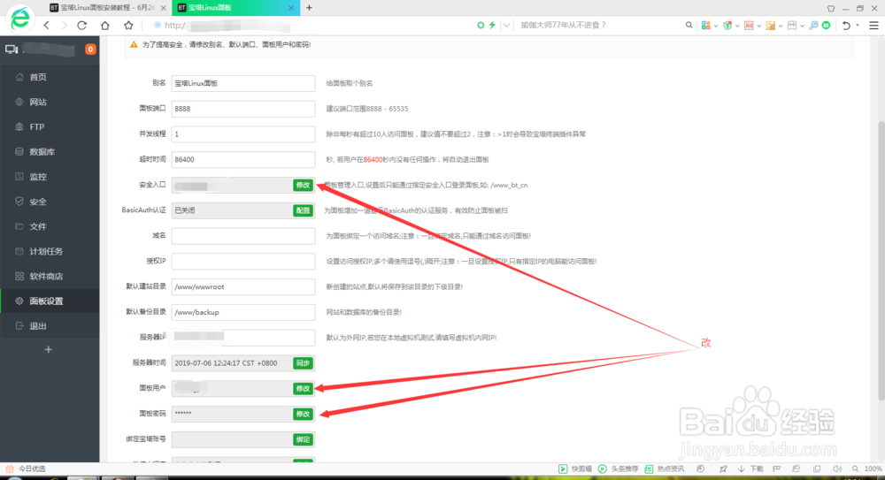
Task: Click 配置 button for BasicAuth认证
Action: click(x=303, y=210)
